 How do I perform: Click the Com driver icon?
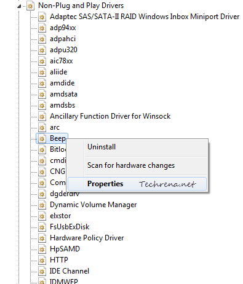42,183
